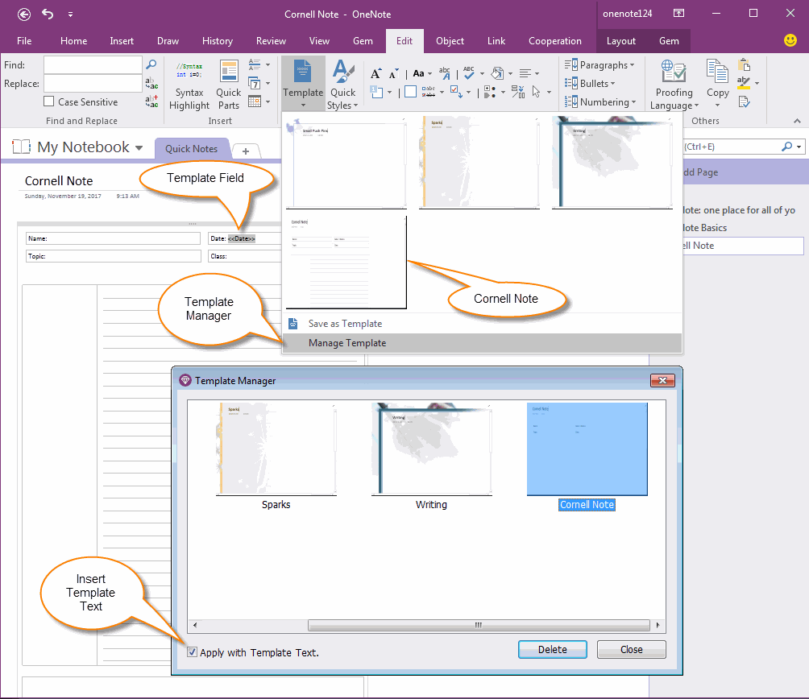Open Customize Quick Access Toolbar dropdown

point(70,14)
